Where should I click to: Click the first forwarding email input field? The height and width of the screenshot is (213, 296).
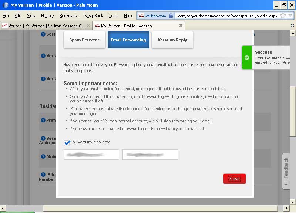(91, 155)
